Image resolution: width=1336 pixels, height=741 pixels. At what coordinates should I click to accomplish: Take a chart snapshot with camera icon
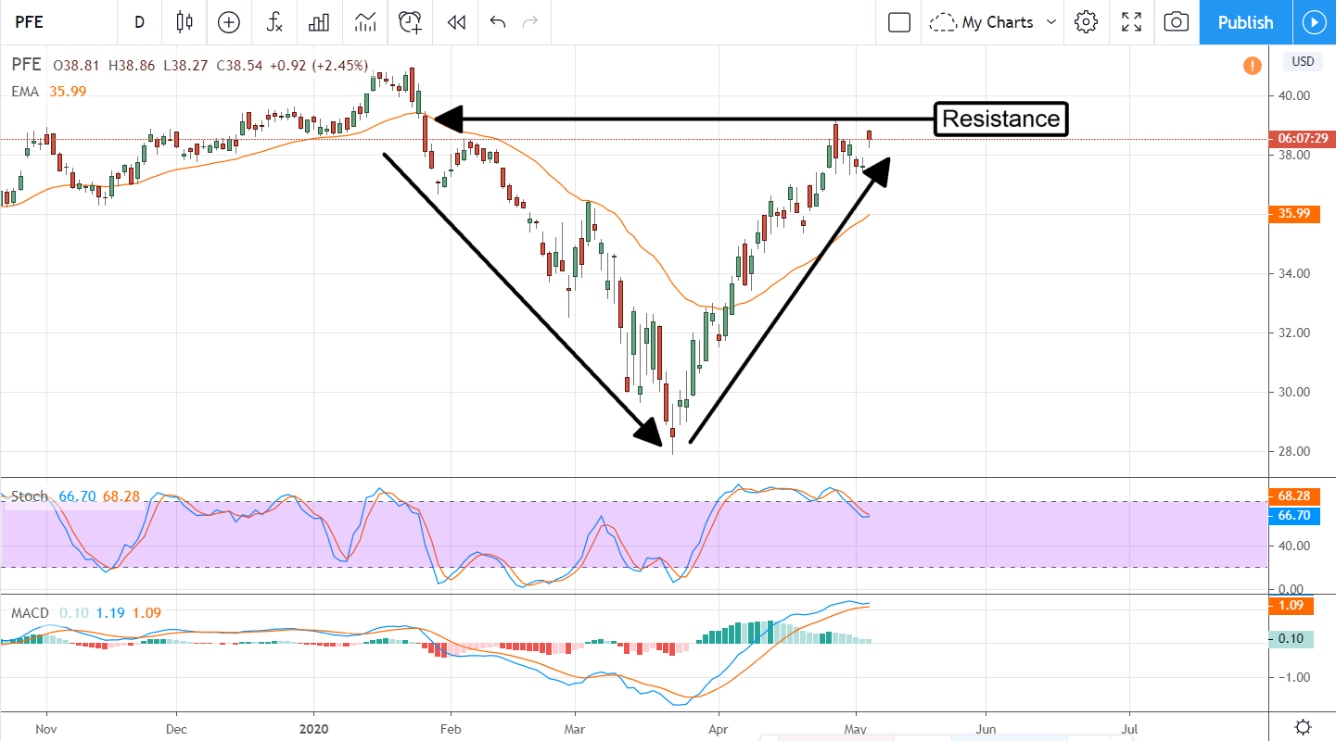[1176, 22]
